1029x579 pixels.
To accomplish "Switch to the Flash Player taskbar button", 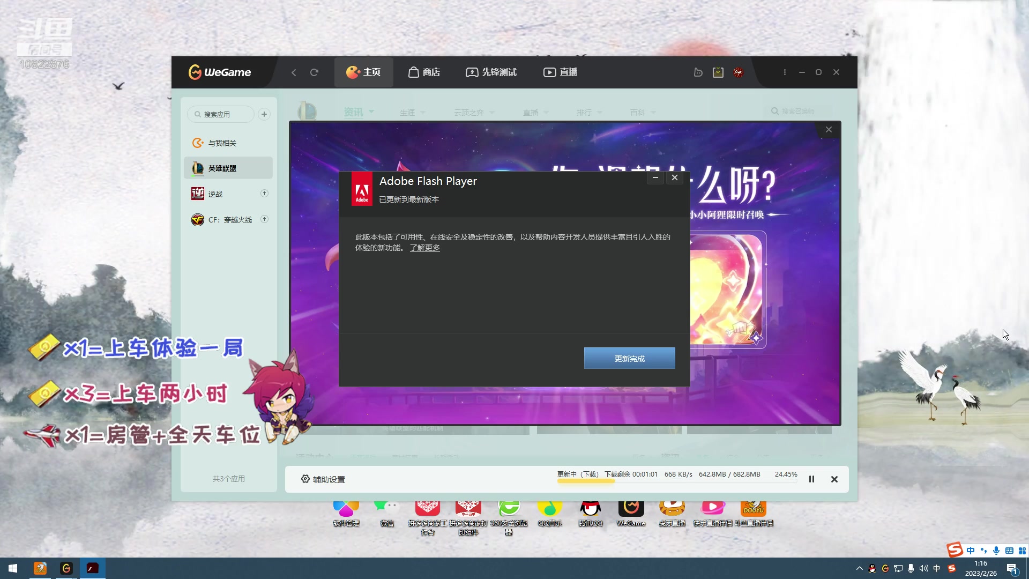I will click(x=93, y=568).
